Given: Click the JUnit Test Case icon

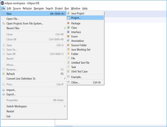Looking at the screenshot, I should (x=68, y=71).
